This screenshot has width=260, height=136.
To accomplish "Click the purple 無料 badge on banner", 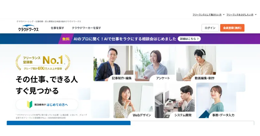I will pos(66,39).
